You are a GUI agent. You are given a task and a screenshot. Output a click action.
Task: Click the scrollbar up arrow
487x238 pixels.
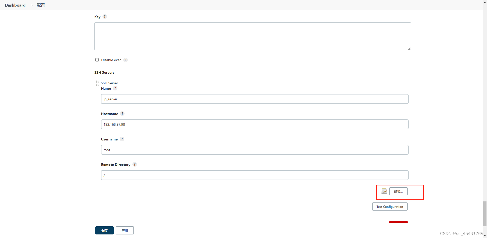pos(485,2)
